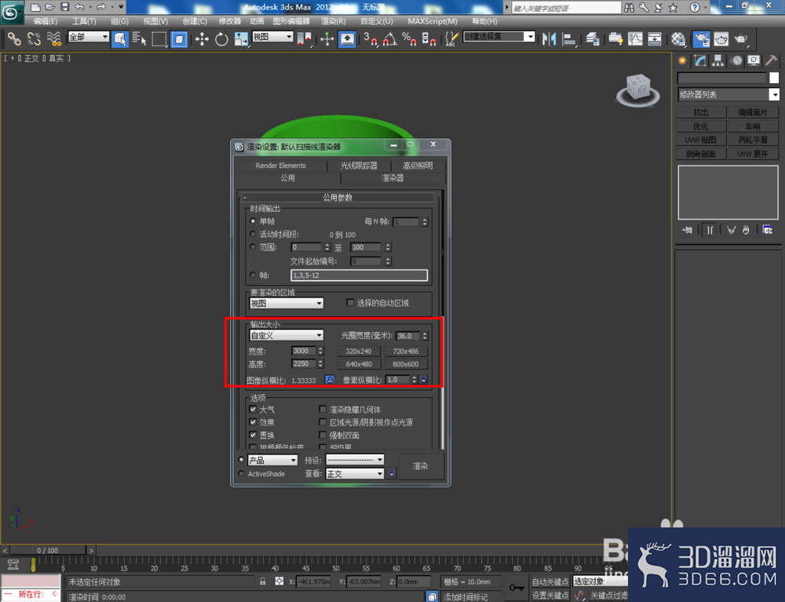Open the production render mode dropdown
Viewport: 785px width, 602px height.
coord(272,460)
